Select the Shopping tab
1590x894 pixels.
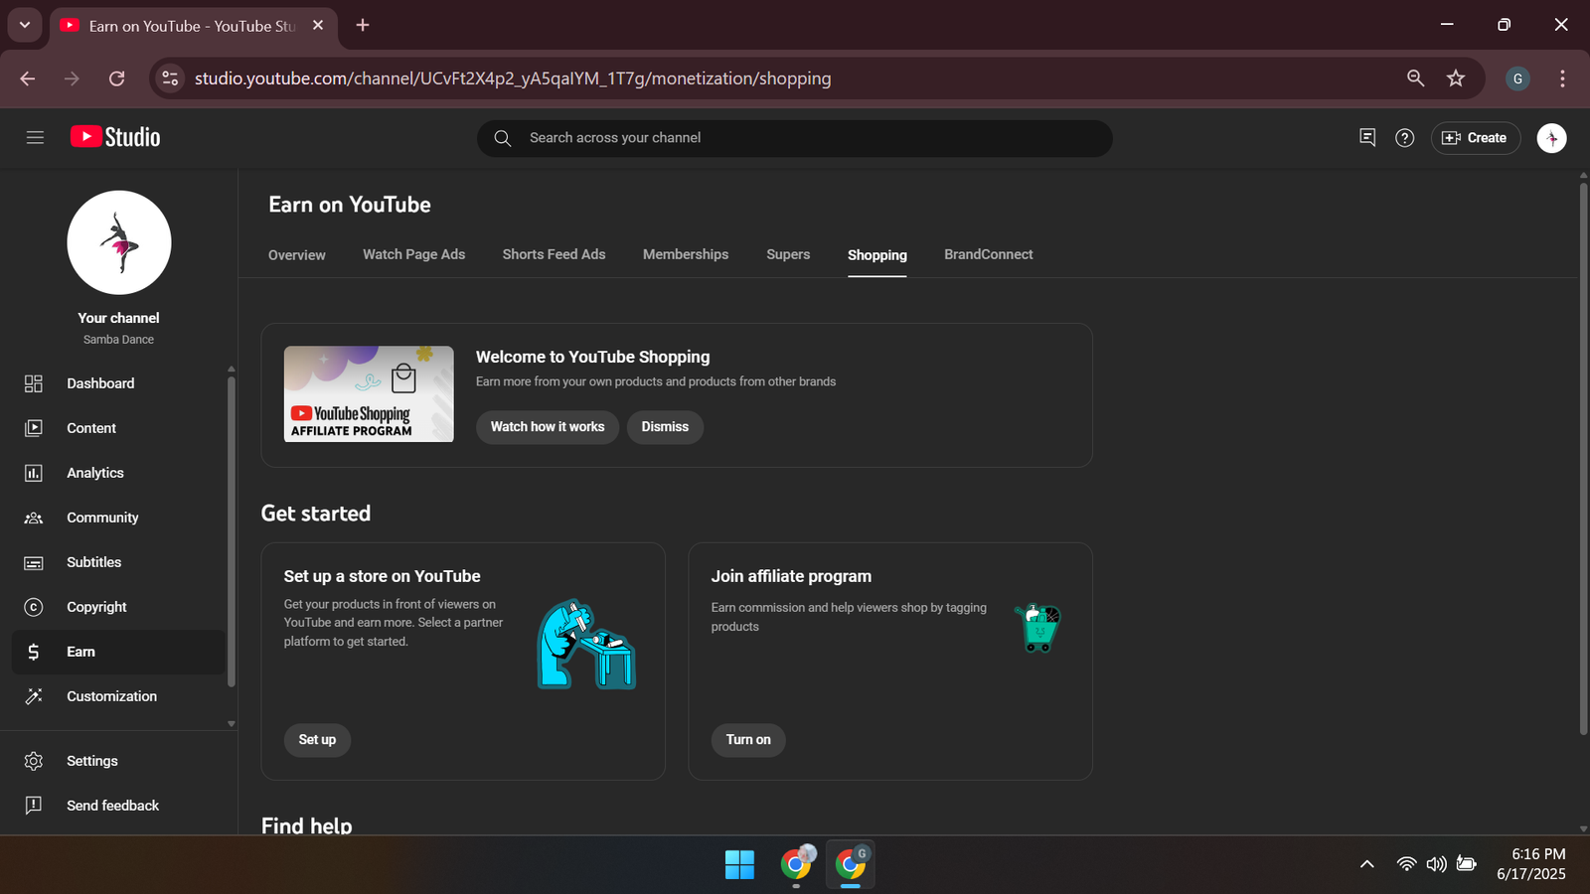point(877,255)
